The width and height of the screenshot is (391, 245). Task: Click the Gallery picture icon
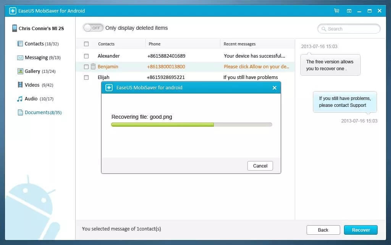pyautogui.click(x=20, y=71)
